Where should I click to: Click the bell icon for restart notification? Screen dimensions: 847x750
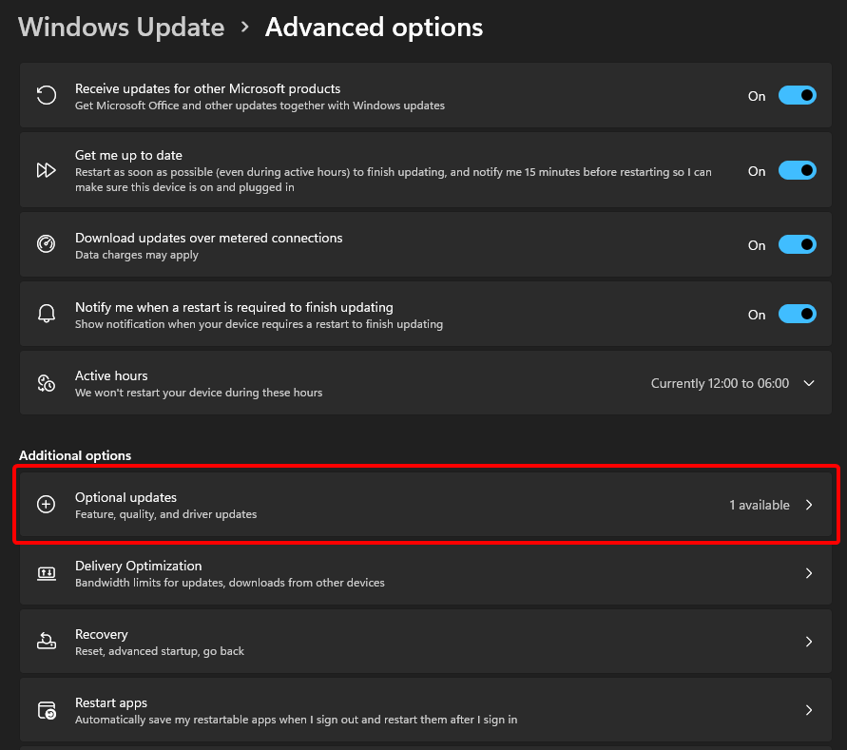[x=47, y=314]
